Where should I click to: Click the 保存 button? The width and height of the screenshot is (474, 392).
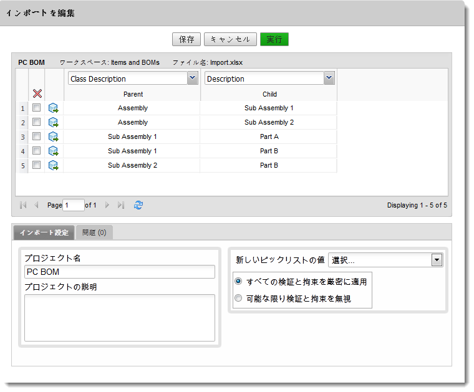[x=186, y=39]
